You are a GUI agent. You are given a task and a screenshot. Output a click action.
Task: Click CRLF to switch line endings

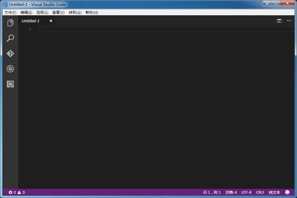[x=260, y=192]
